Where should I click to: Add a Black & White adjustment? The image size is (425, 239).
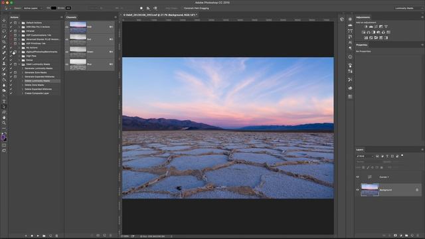(x=373, y=33)
